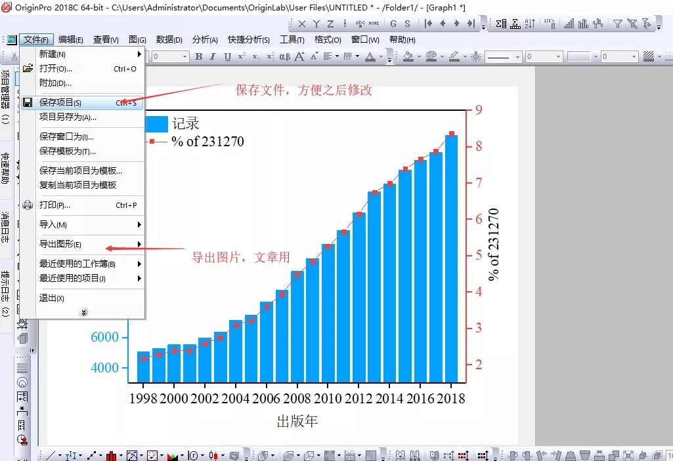Choose 保存模板为(T) menu entry
The image size is (673, 461).
(x=82, y=151)
